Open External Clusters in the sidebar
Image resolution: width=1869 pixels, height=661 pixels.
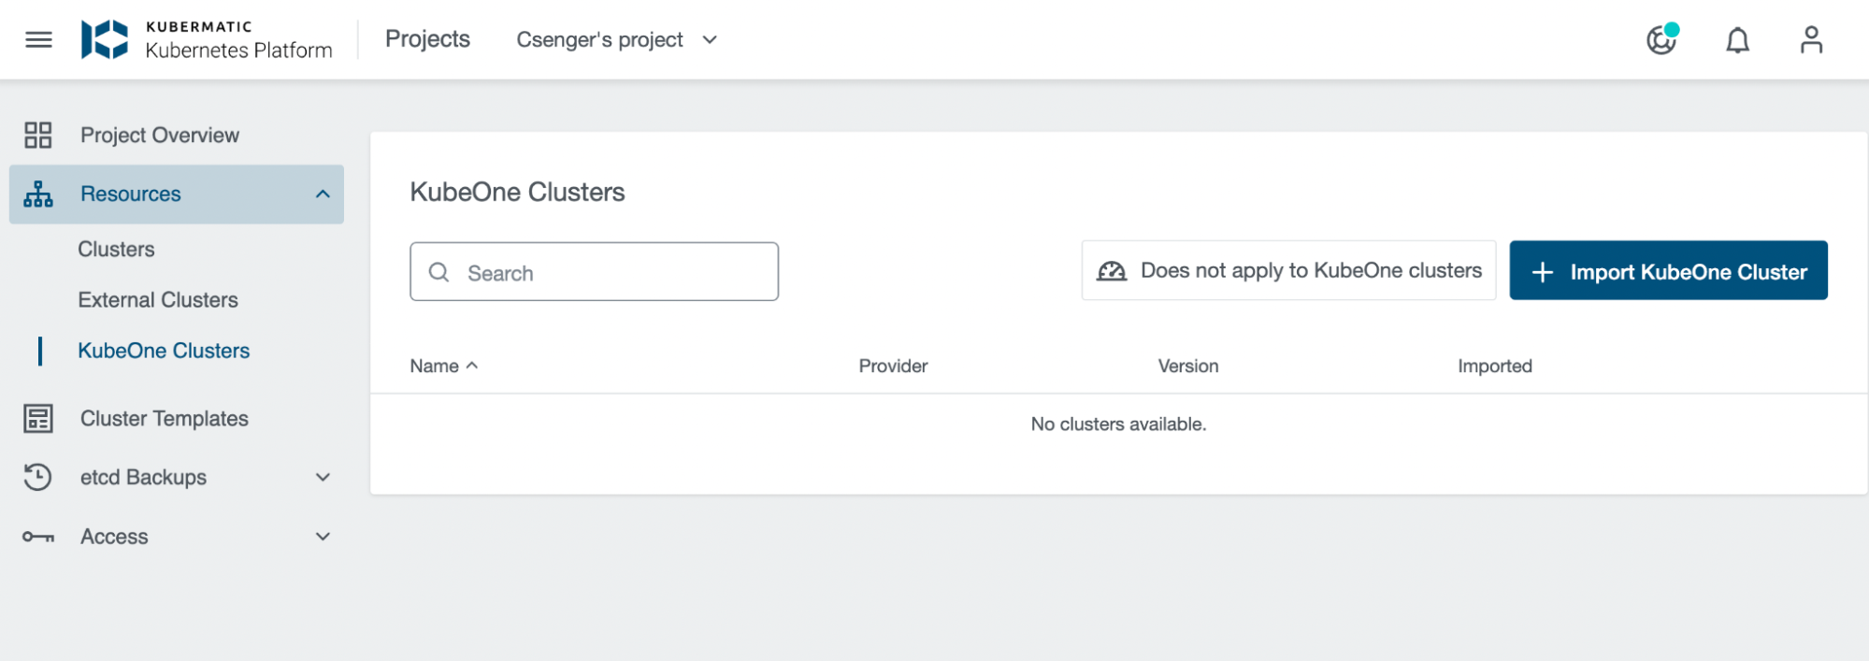[158, 300]
